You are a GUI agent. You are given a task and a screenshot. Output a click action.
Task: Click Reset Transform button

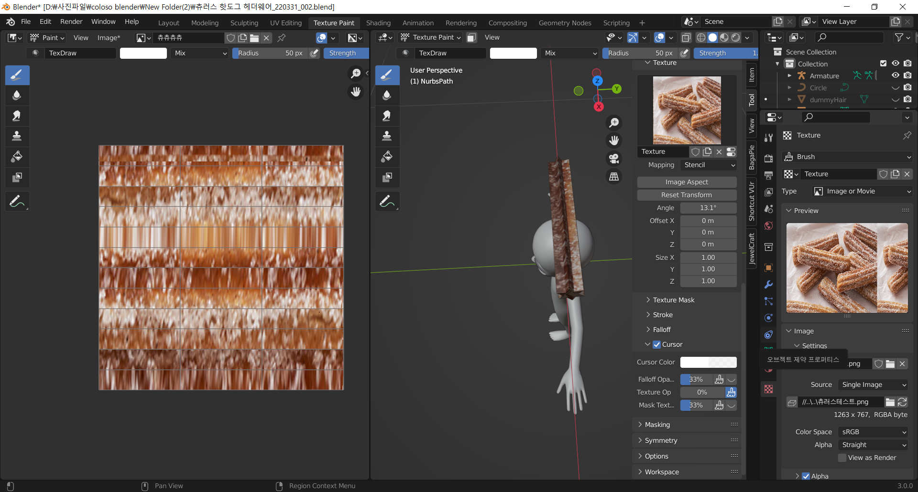click(687, 195)
